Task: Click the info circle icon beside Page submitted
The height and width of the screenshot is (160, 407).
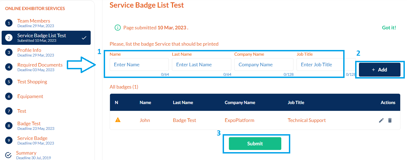Action: click(118, 28)
